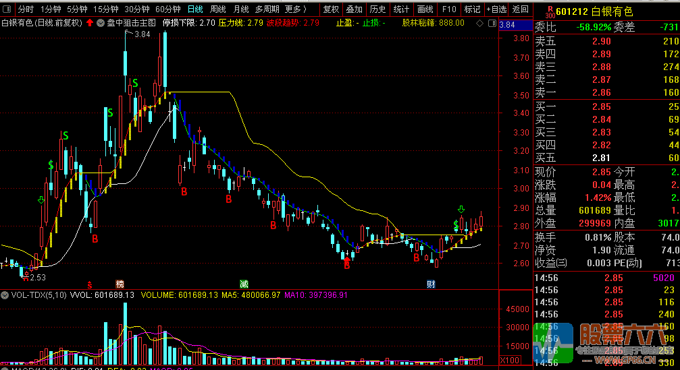The image size is (680, 370).
Task: Expand the 更多 period options
Action: tap(296, 9)
